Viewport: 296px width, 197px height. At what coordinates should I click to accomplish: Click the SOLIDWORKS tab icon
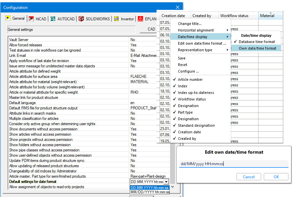[81, 19]
